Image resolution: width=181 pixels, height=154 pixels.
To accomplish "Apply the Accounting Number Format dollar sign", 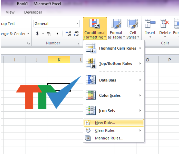I will [37, 34].
